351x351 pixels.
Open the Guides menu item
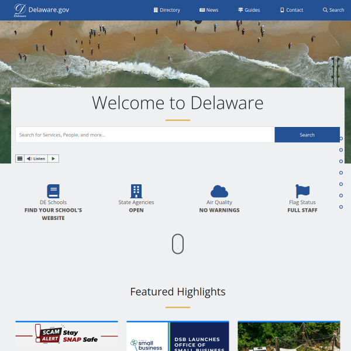coord(249,10)
